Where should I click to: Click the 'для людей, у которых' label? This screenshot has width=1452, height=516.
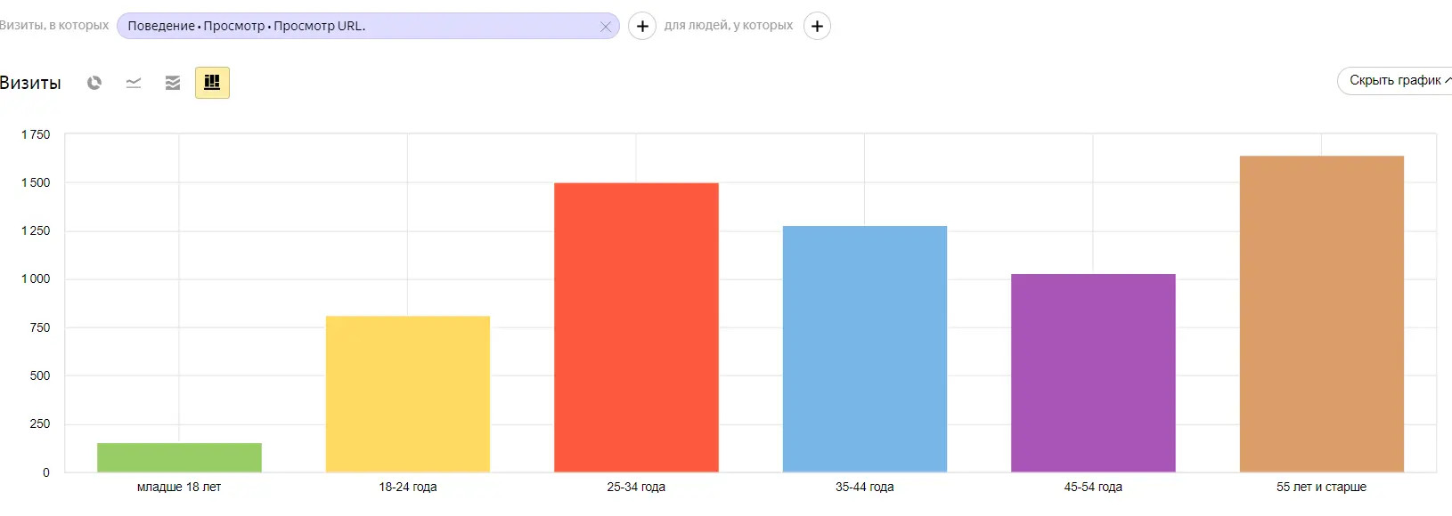point(728,25)
